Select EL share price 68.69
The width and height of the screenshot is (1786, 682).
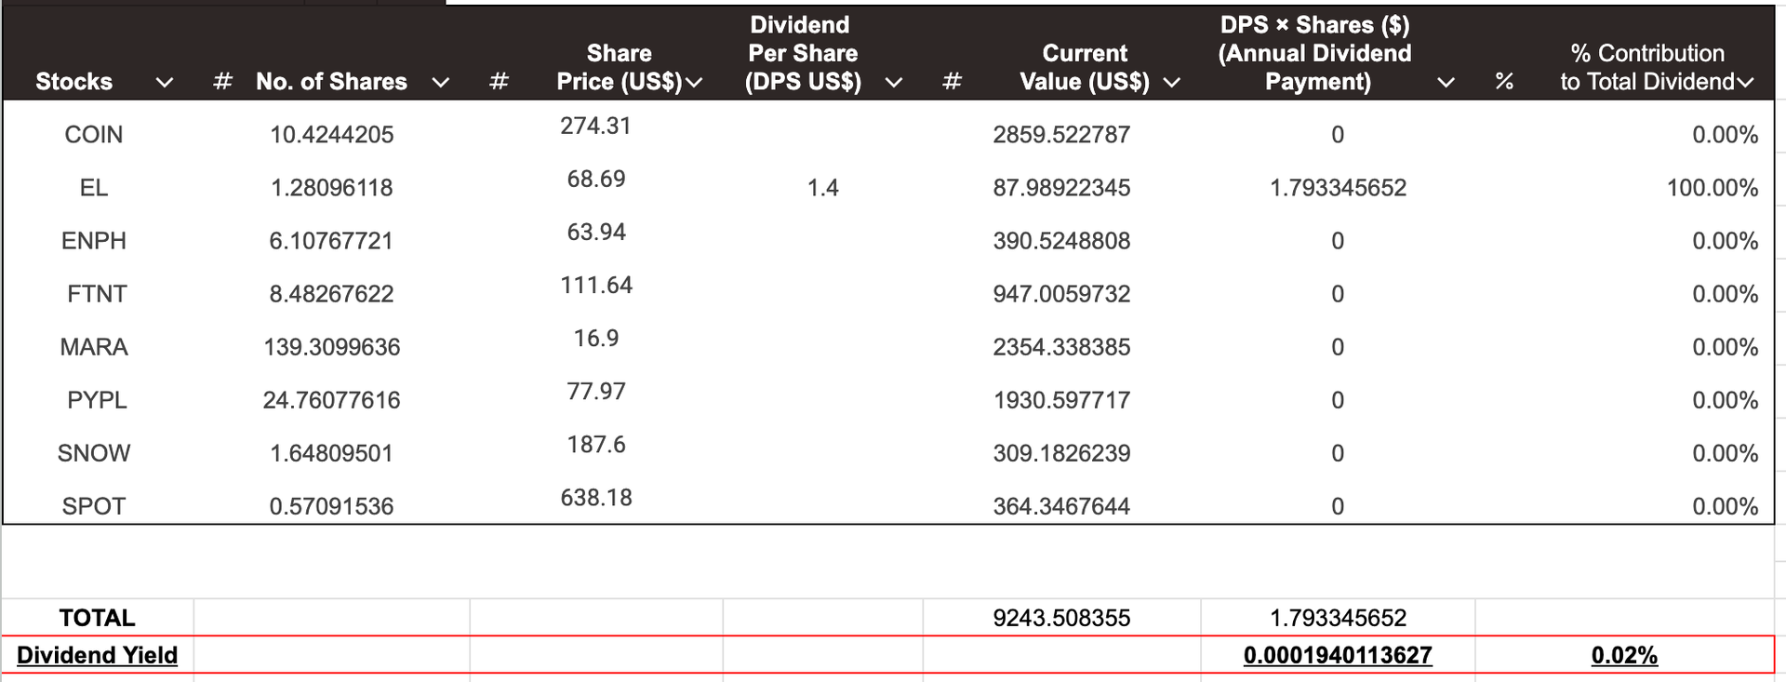(x=596, y=179)
